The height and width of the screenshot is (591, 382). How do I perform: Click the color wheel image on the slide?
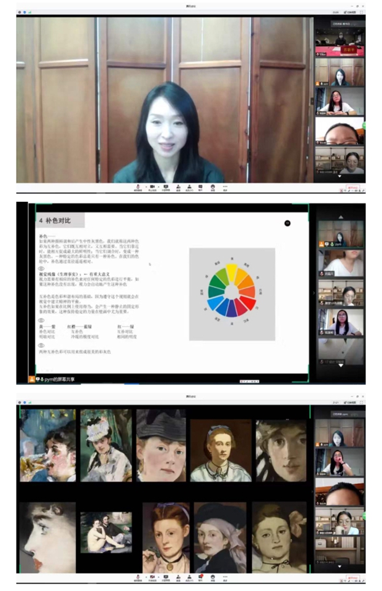(232, 294)
